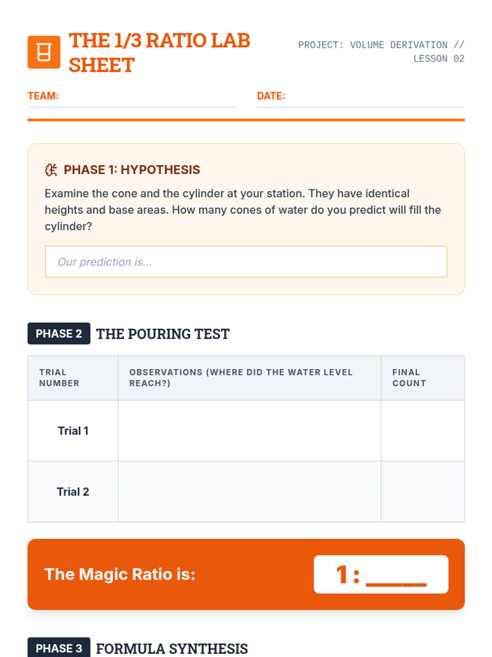Click the PHASE 2 badge
The width and height of the screenshot is (492, 657).
coord(59,333)
